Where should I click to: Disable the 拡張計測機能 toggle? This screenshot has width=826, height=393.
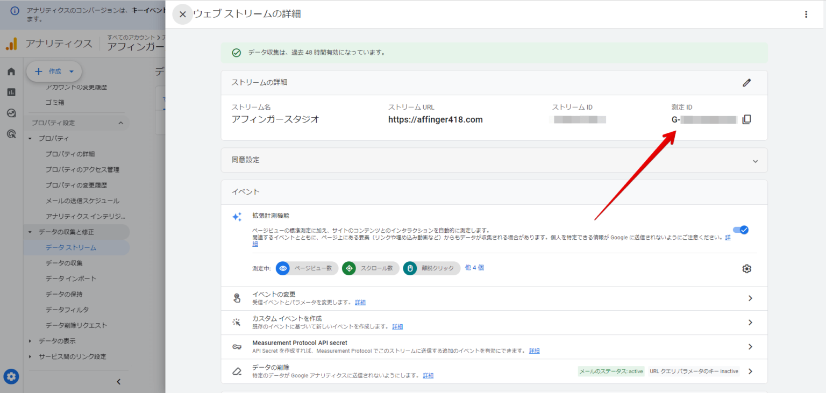click(740, 230)
